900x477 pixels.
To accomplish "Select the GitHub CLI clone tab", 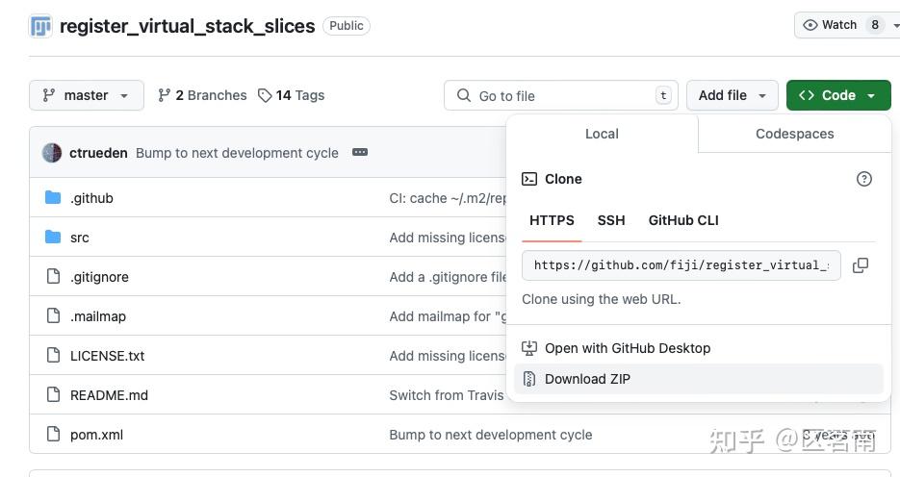I will pyautogui.click(x=683, y=220).
